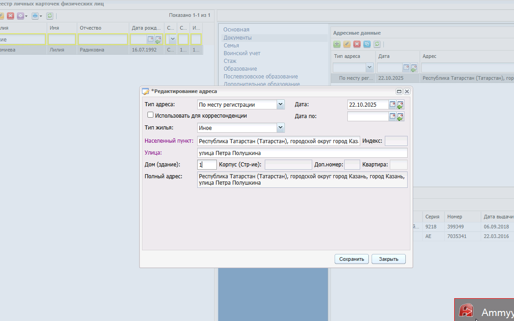514x321 pixels.
Task: Select the cell Радиковна
Action: (x=103, y=50)
